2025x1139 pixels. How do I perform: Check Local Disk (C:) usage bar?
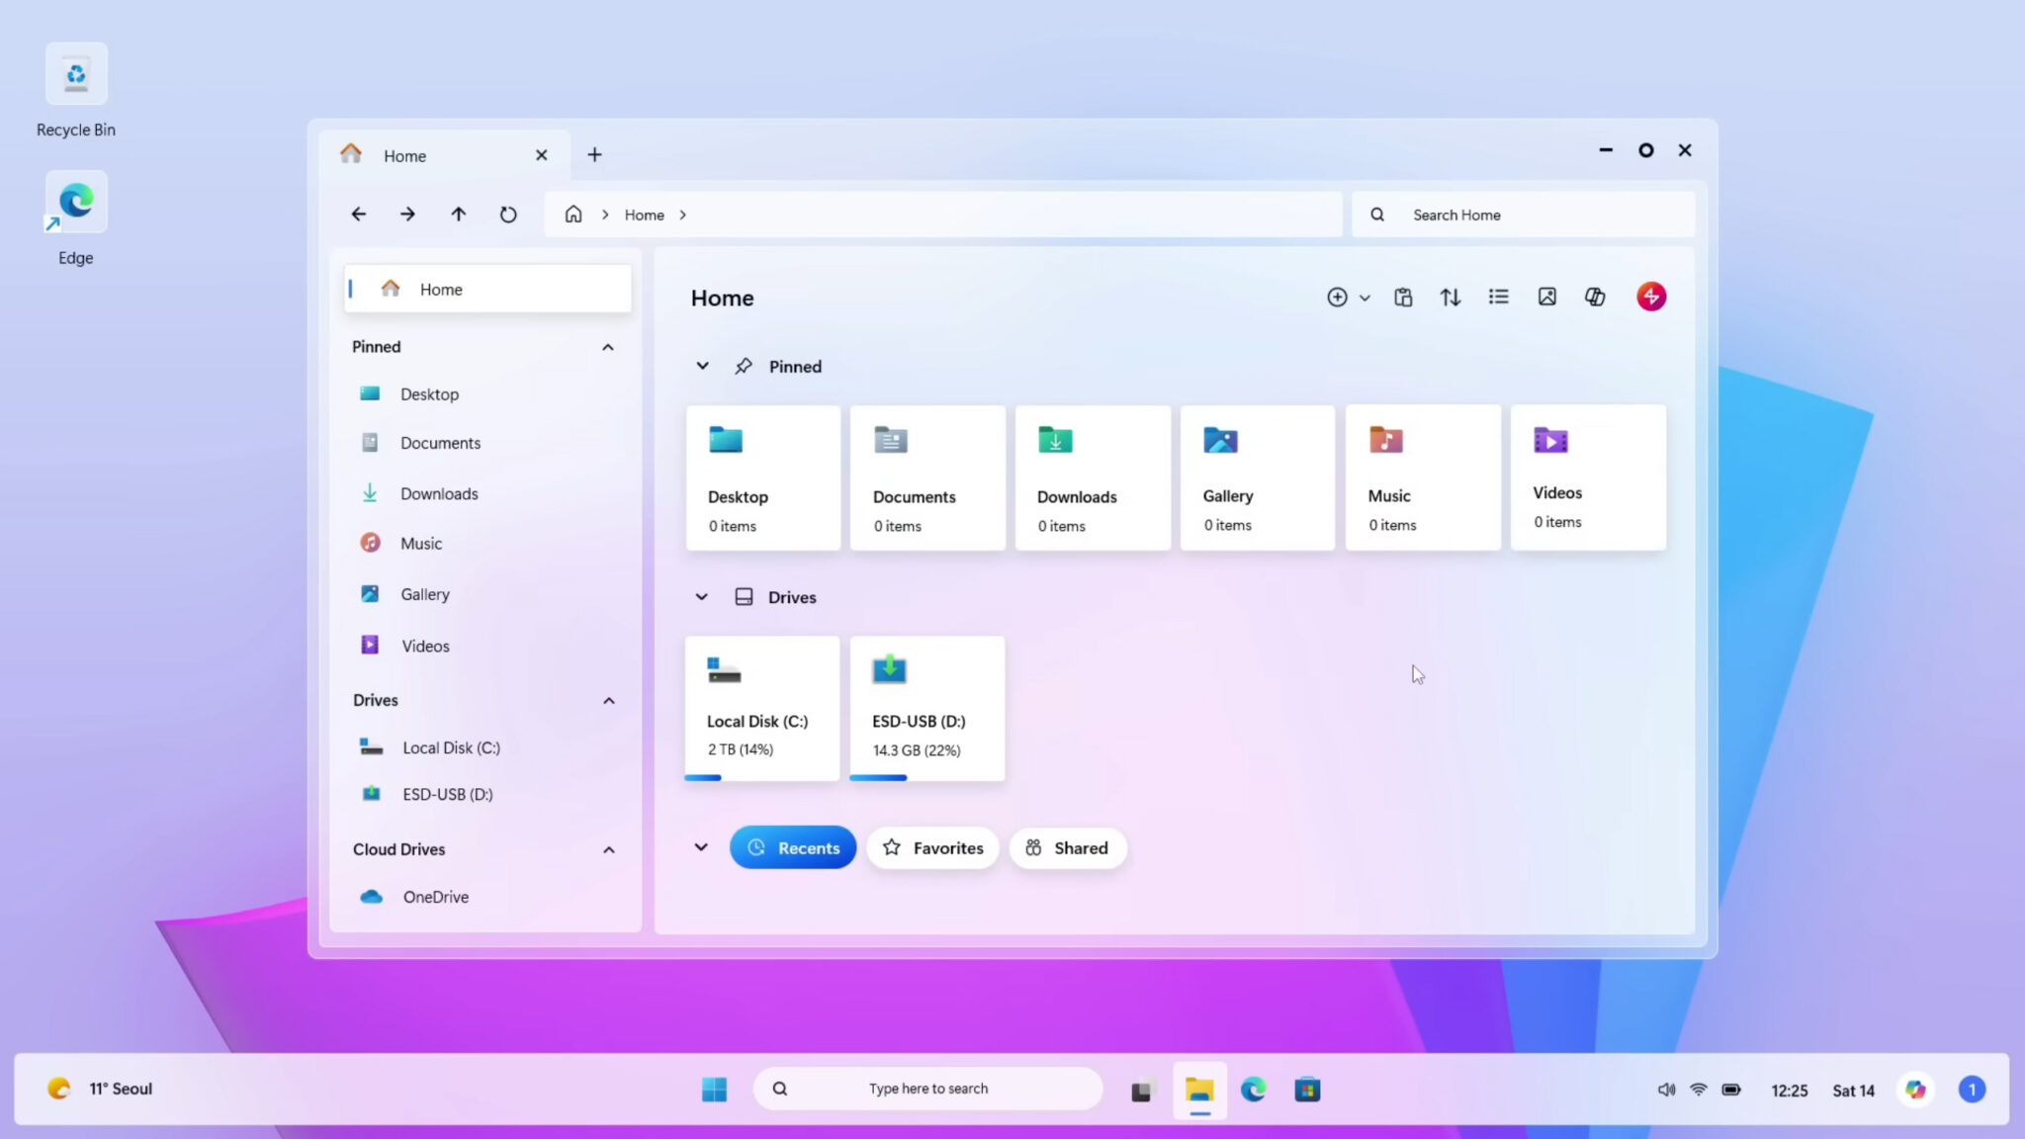pyautogui.click(x=702, y=778)
